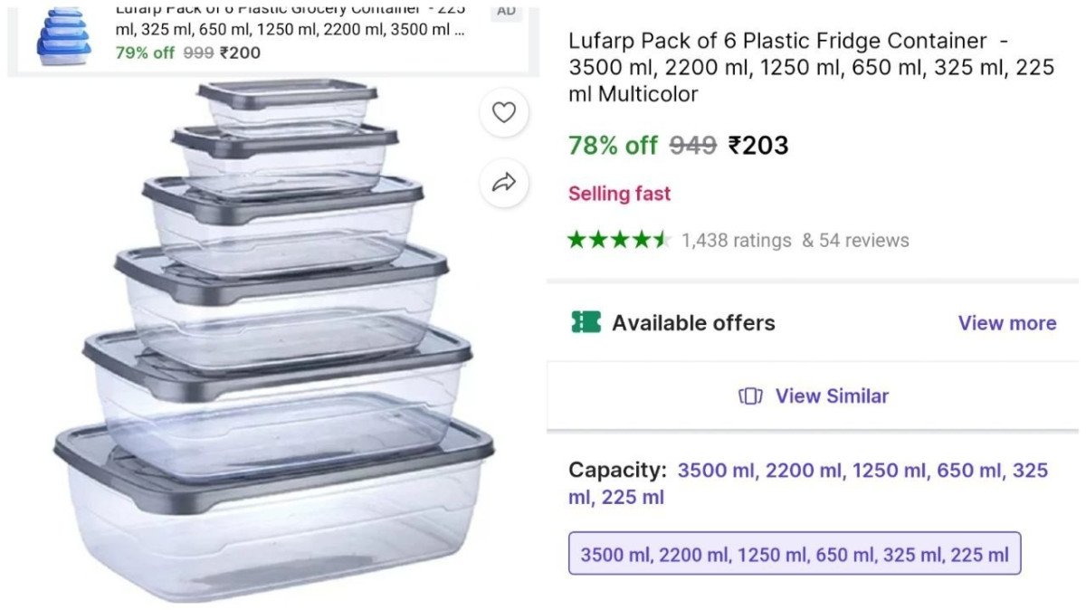The width and height of the screenshot is (1086, 610).
Task: Click the green Available offers ticket icon
Action: (586, 322)
